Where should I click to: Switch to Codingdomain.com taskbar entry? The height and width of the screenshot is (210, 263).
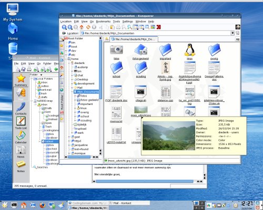click(88, 203)
